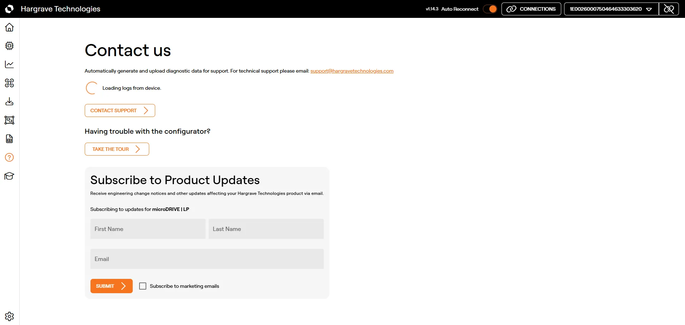Open the help question mark icon
The image size is (685, 325).
(x=9, y=157)
